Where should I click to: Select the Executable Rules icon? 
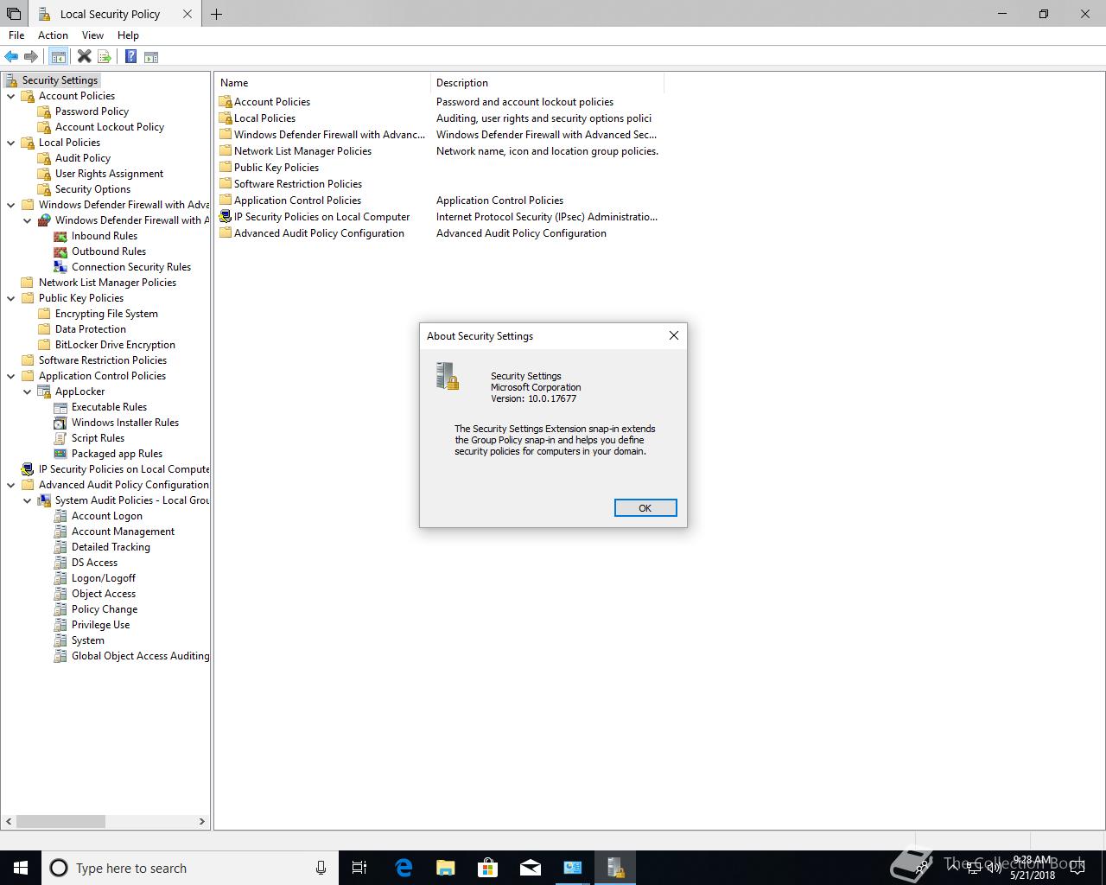60,407
